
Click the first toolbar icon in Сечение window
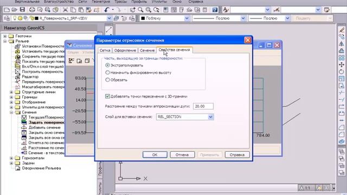coord(71,61)
